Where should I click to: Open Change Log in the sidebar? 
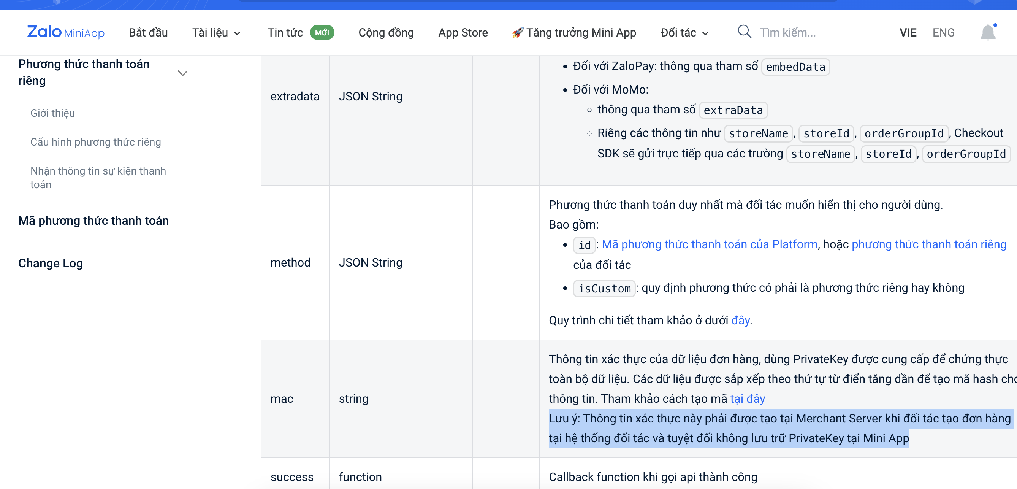[51, 263]
